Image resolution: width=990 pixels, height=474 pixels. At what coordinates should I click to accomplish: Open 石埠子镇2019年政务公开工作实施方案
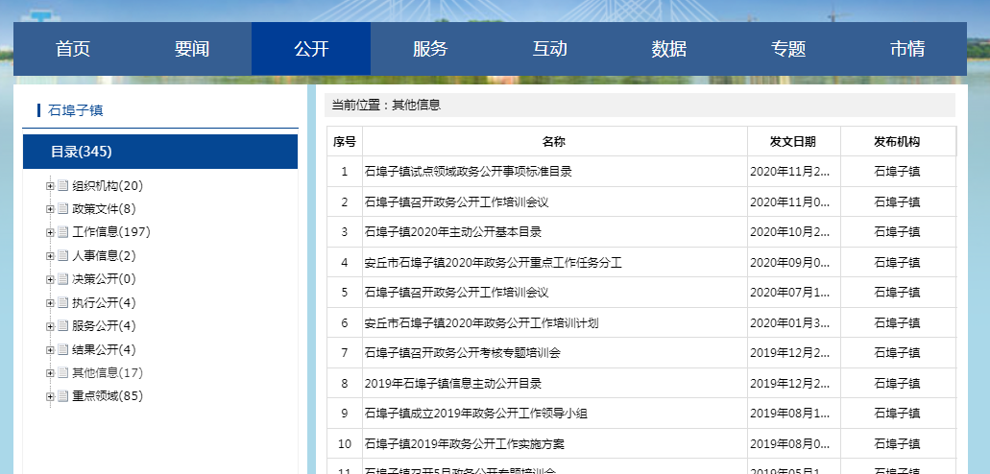[465, 444]
